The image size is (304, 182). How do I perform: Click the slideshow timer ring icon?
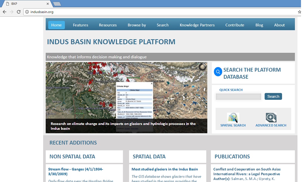click(202, 67)
